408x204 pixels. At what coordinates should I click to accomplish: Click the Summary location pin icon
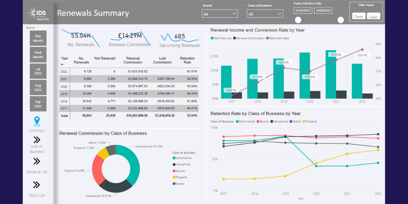(37, 122)
